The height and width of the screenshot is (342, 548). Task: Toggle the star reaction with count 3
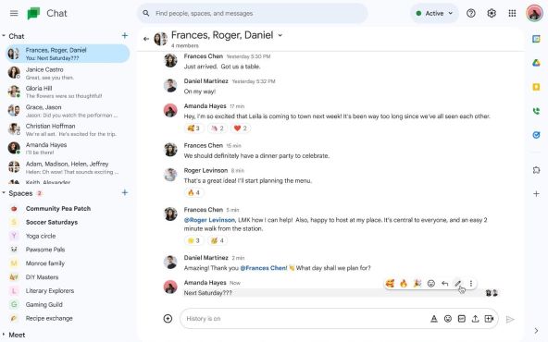tap(193, 240)
